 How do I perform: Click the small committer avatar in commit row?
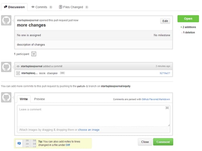[18, 73]
